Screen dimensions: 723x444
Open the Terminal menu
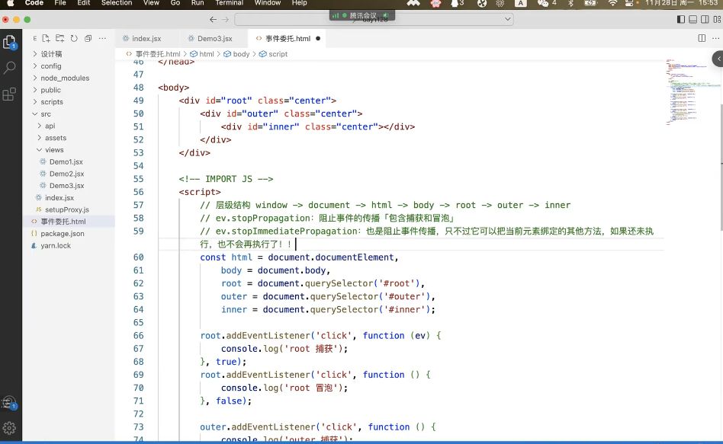(229, 3)
